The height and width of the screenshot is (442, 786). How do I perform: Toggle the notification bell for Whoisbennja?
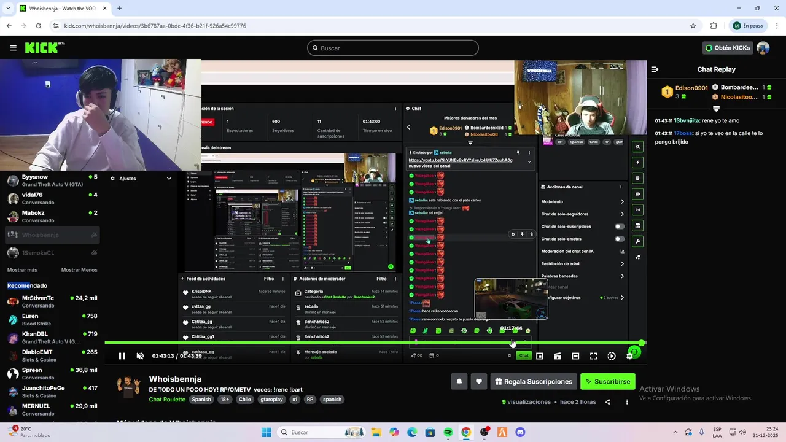(459, 381)
